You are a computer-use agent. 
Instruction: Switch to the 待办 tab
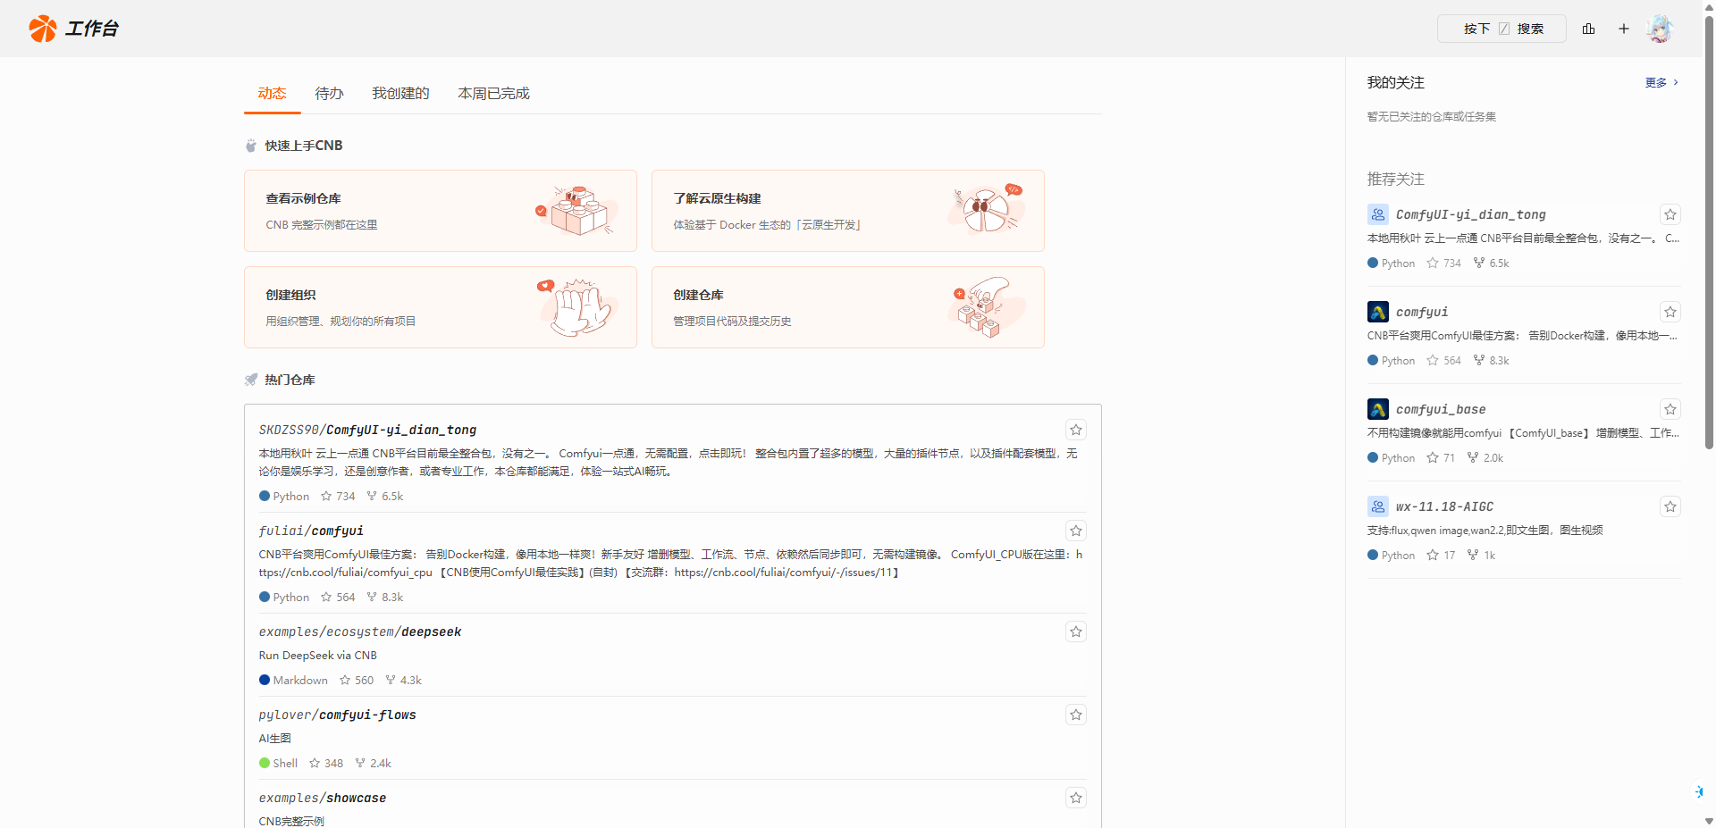pos(329,93)
